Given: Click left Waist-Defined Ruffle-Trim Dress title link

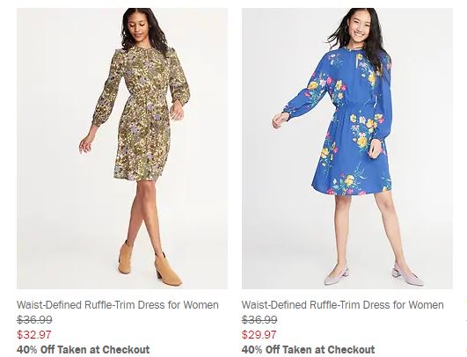Looking at the screenshot, I should point(118,305).
